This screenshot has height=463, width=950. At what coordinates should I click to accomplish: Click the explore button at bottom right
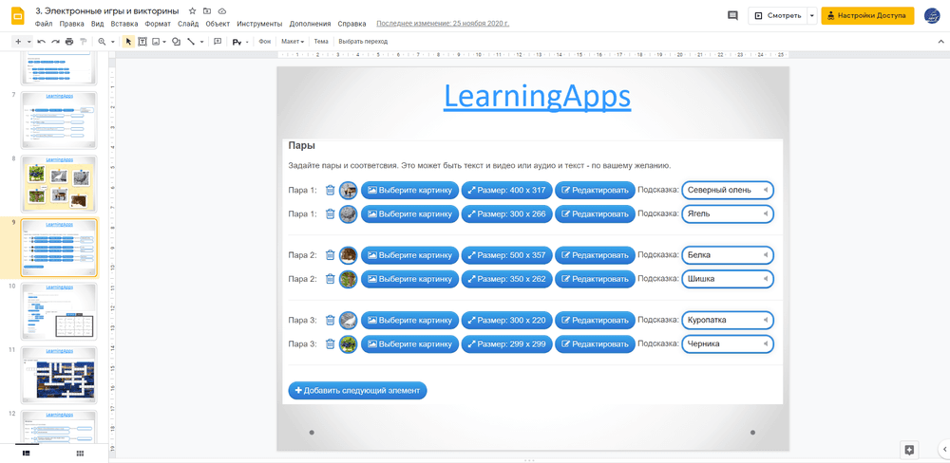pyautogui.click(x=909, y=449)
